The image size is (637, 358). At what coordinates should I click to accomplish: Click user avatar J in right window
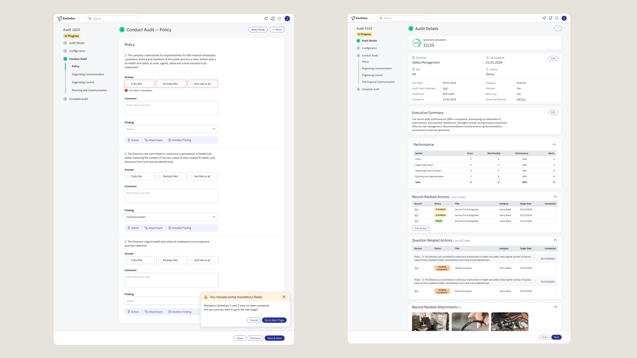pos(564,18)
